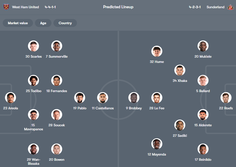This screenshot has width=236, height=167.
Task: Open Xhaka's player photo
Action: click(180, 70)
